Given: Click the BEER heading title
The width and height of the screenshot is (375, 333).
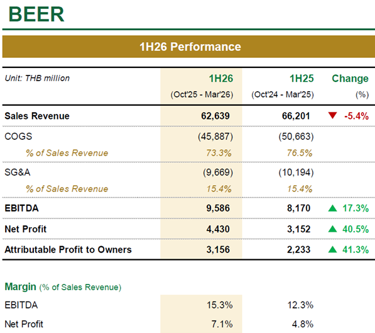Looking at the screenshot, I should click(36, 14).
